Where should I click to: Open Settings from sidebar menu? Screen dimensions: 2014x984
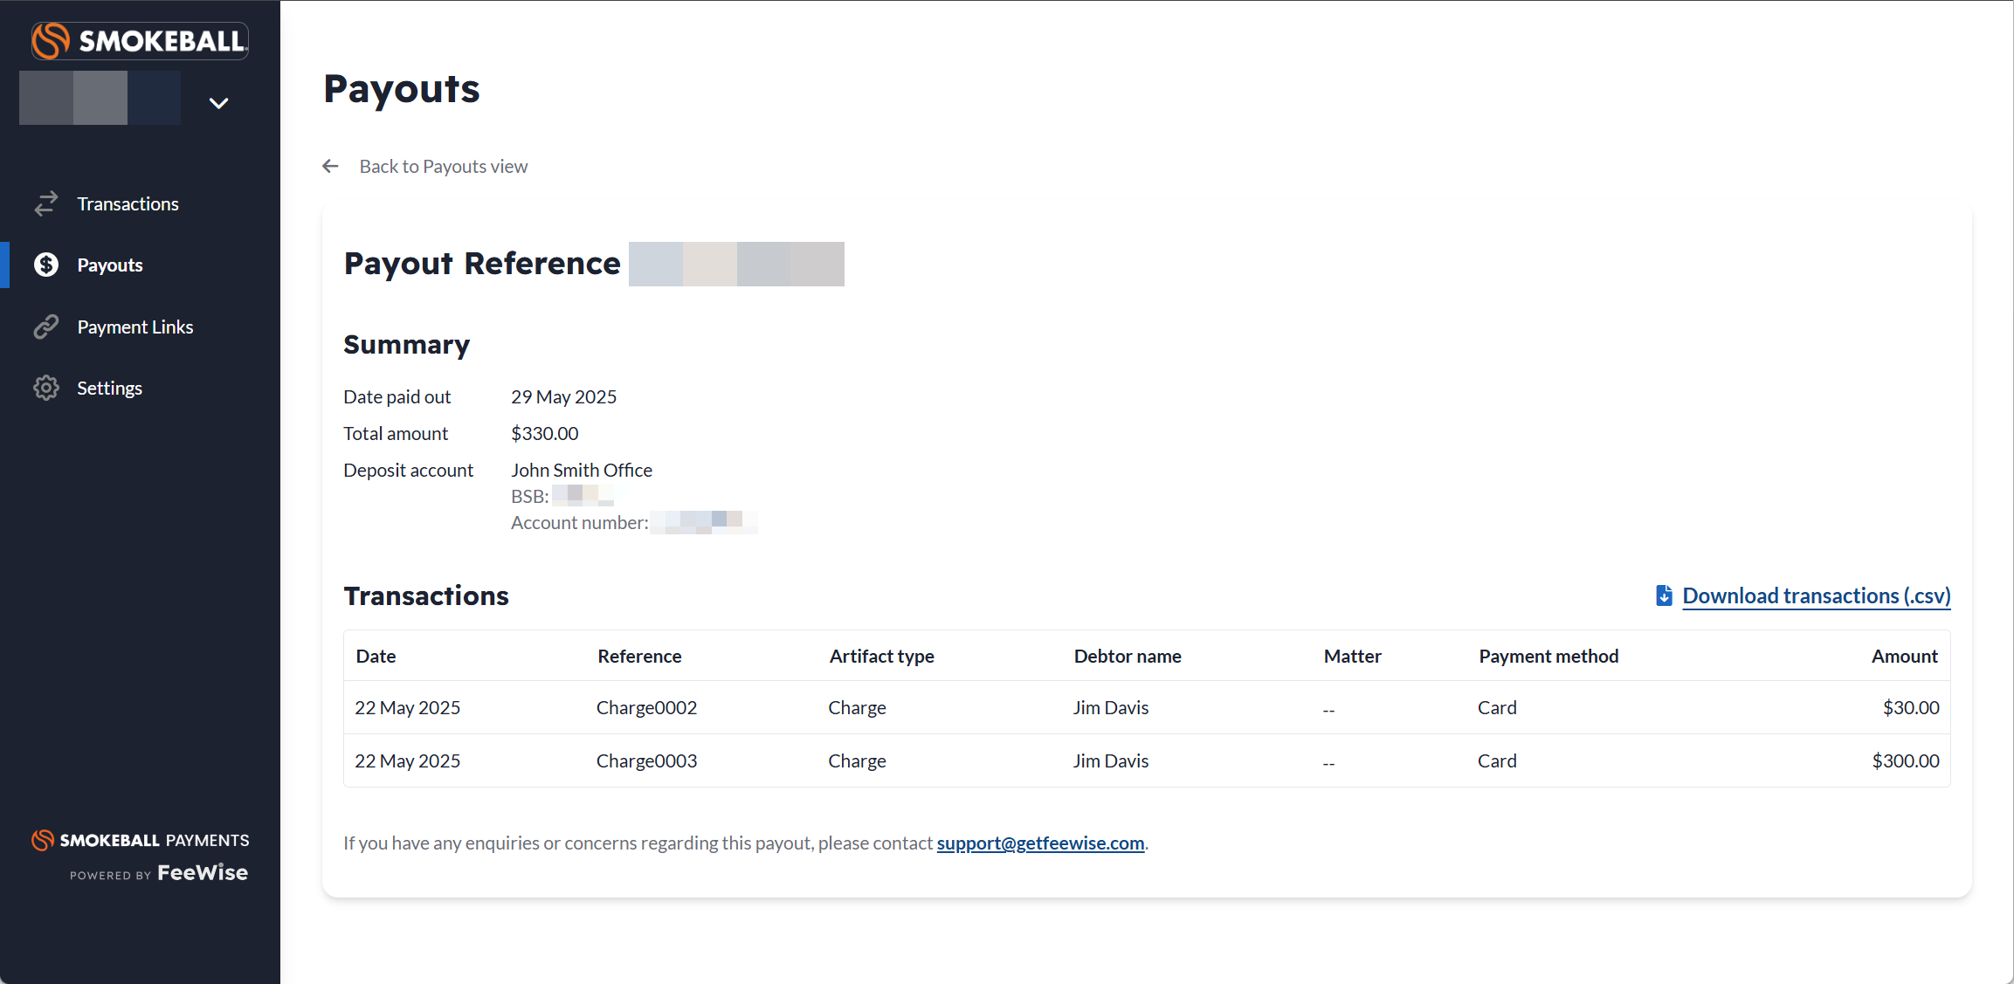109,388
